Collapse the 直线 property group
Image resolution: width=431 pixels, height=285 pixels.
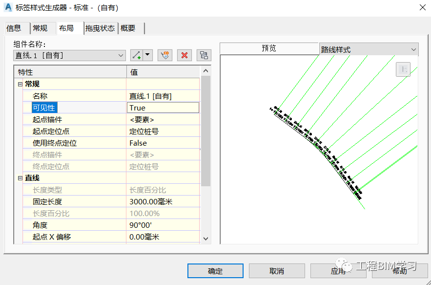click(20, 178)
